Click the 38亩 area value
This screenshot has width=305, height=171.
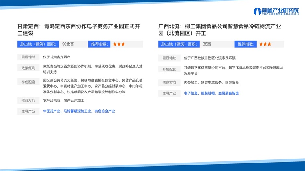pos(207,44)
